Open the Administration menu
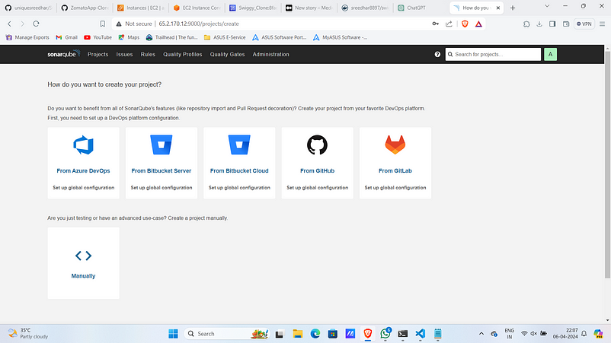 point(270,55)
